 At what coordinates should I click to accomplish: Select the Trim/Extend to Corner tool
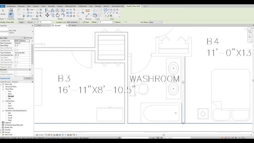pyautogui.click(x=63, y=15)
